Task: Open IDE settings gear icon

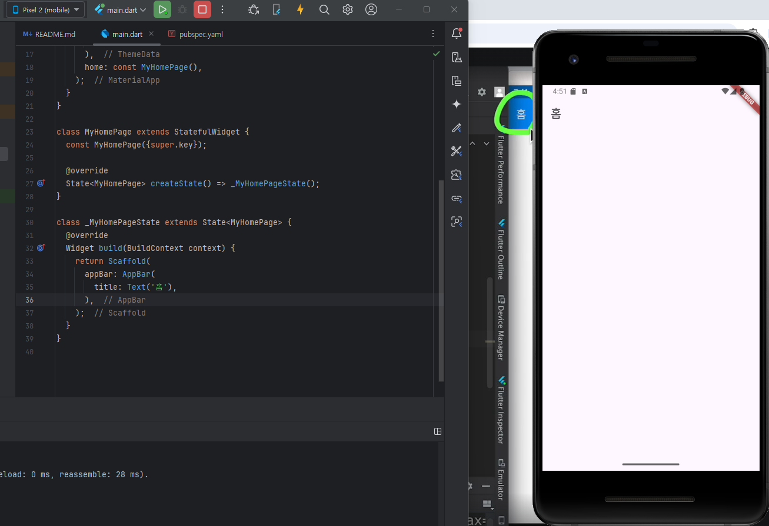Action: coord(348,9)
